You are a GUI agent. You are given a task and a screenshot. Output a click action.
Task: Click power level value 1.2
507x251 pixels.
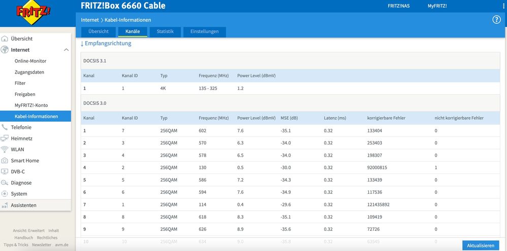240,88
